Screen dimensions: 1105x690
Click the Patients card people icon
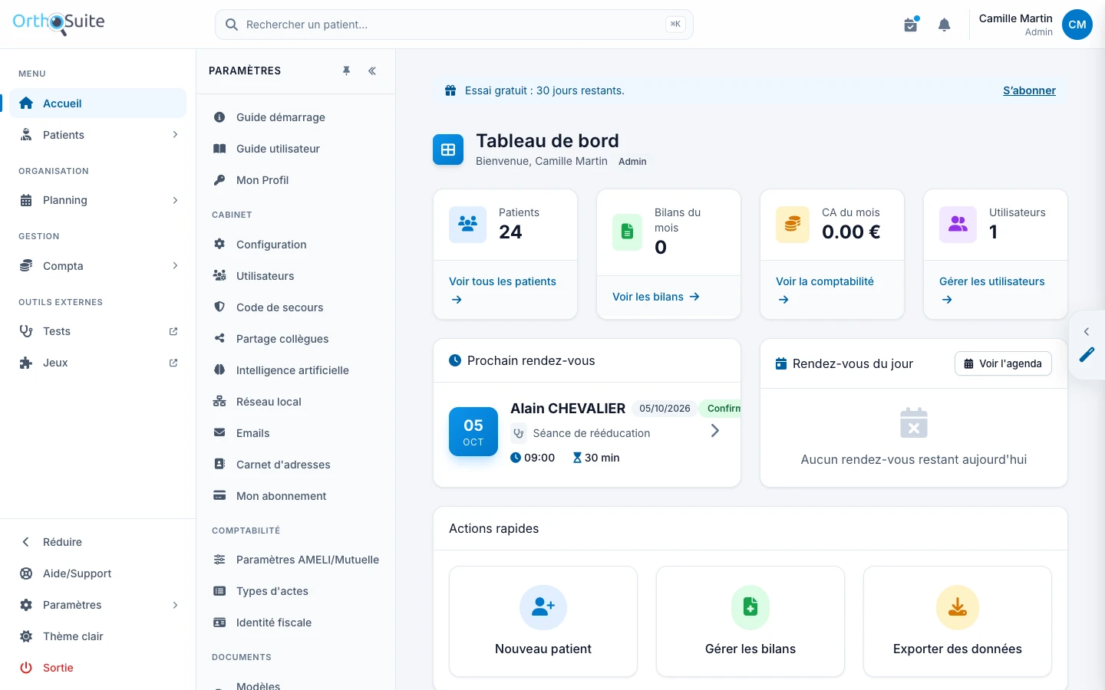tap(467, 224)
